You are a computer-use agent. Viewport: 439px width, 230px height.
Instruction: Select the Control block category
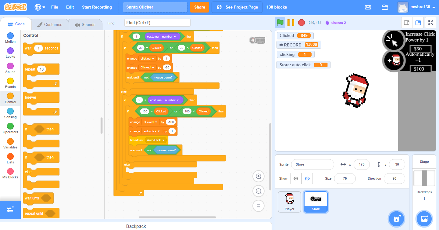[10, 98]
